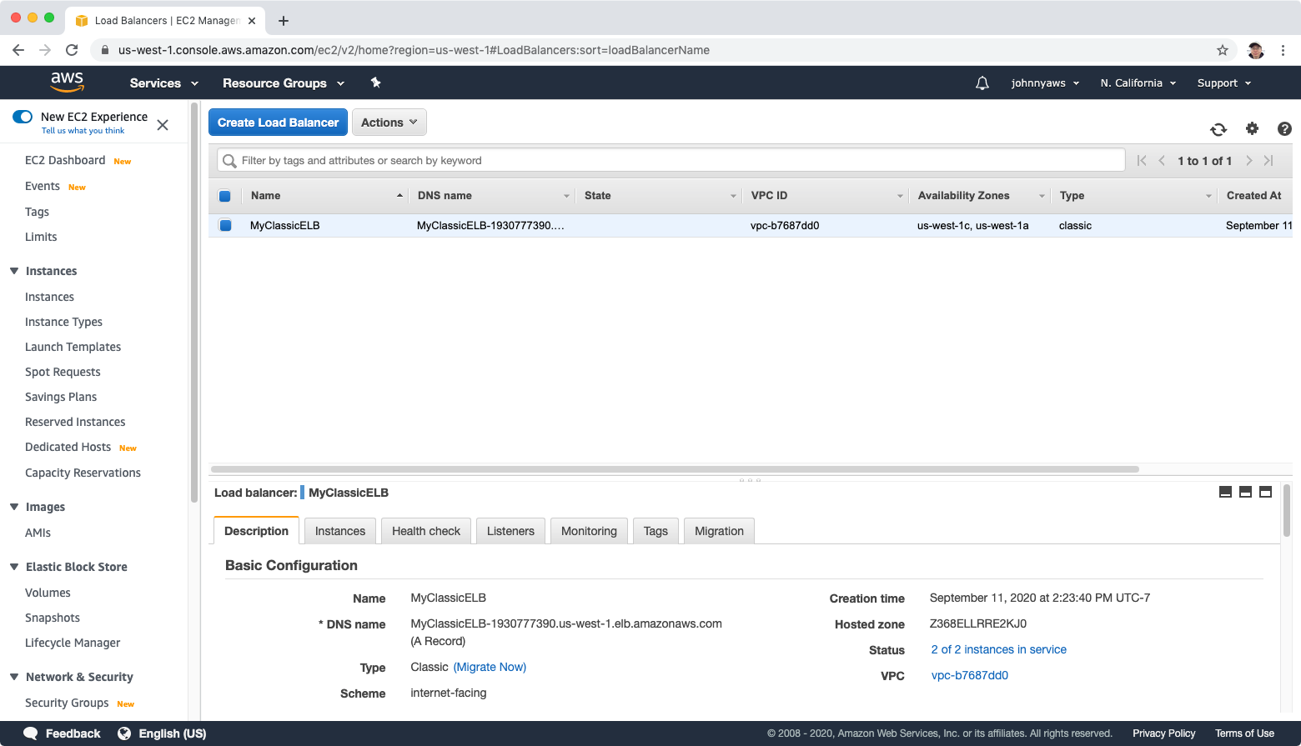Open the help question mark icon
1301x746 pixels.
tap(1284, 128)
